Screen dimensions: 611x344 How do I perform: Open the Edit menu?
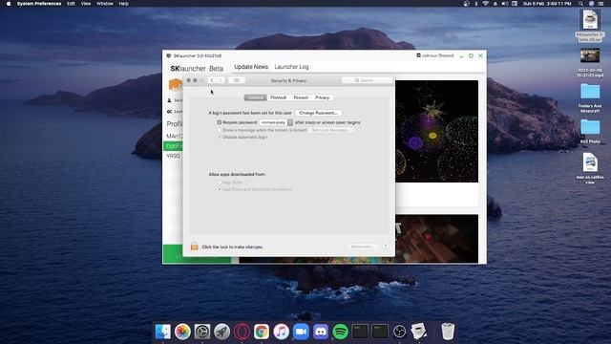(x=71, y=4)
